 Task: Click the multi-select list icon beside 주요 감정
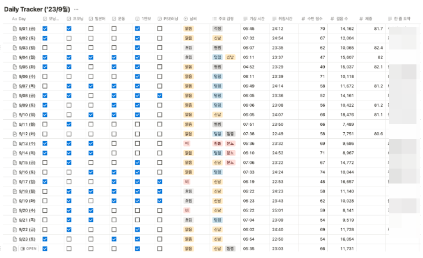[x=214, y=19]
